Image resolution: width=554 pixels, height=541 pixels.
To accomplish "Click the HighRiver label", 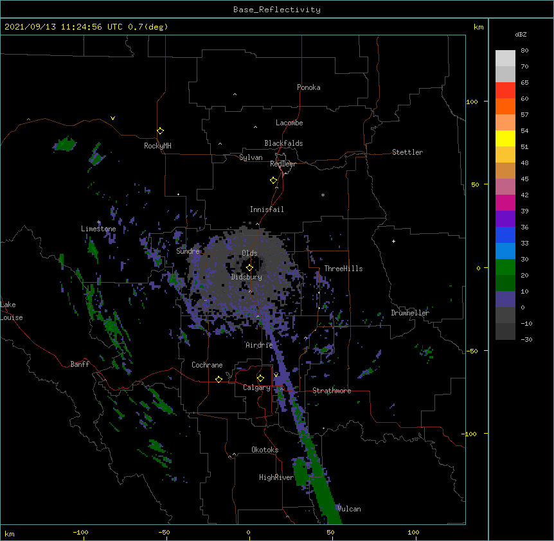I will [276, 477].
